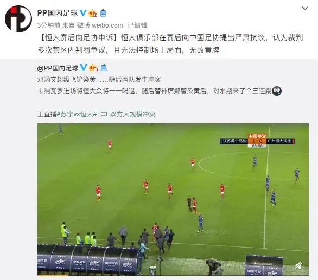This screenshot has width=318, height=280.
Task: Open the top PP国内足球 username link
Action: click(58, 13)
